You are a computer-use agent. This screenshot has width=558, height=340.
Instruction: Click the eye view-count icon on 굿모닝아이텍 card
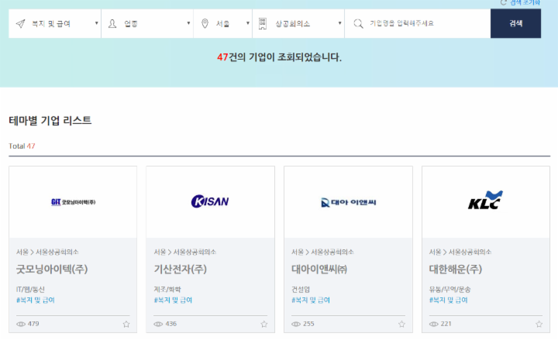pos(21,324)
